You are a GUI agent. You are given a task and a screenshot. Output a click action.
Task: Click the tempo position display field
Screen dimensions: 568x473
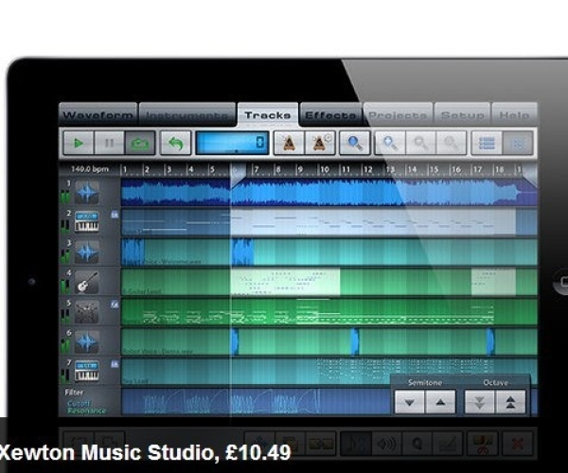point(232,144)
